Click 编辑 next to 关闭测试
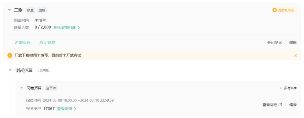The height and width of the screenshot is (118, 304). (x=293, y=42)
